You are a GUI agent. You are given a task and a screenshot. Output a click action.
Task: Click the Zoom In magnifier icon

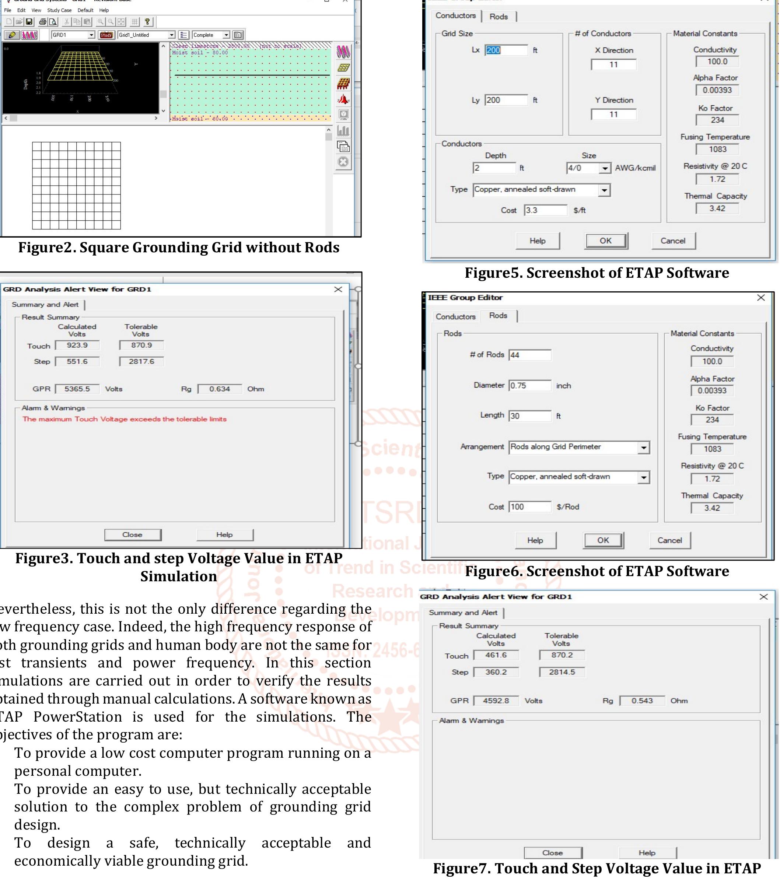point(101,22)
